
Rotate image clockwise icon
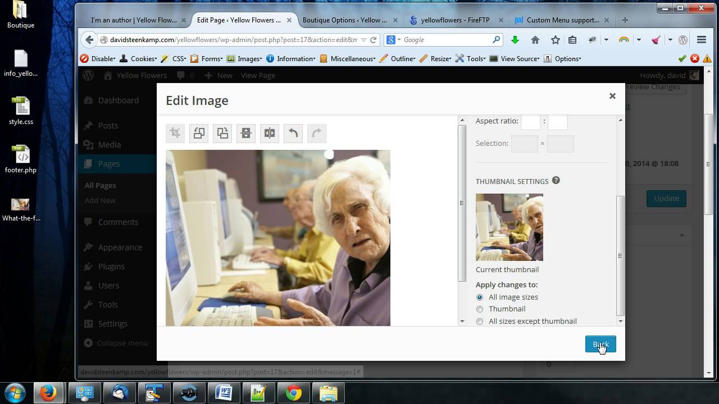pos(222,133)
